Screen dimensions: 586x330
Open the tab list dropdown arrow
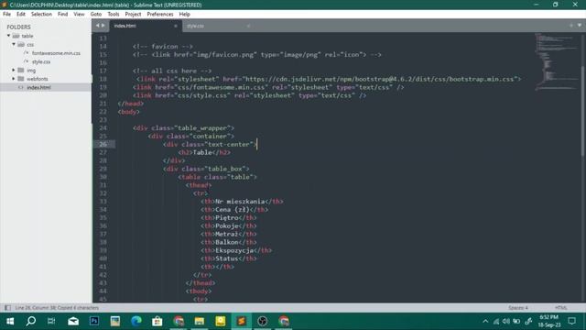coord(580,26)
